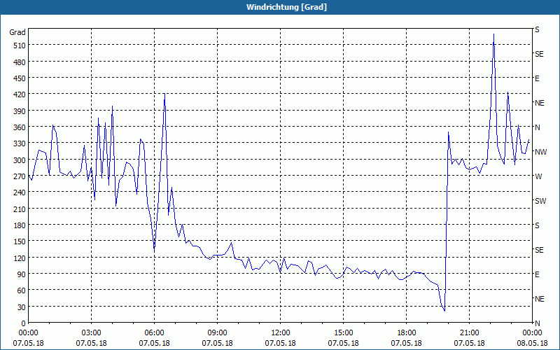The height and width of the screenshot is (350, 560).
Task: Select the 'SE' compass label beside the 480 gridline
Action: [x=539, y=54]
